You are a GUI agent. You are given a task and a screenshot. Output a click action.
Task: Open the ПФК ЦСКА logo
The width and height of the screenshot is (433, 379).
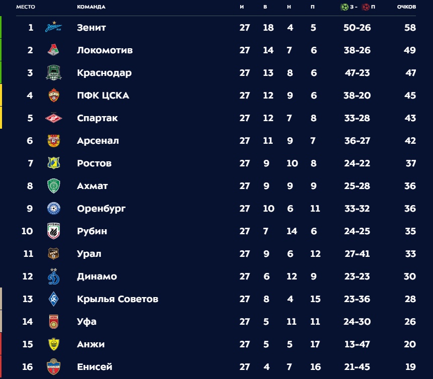coord(54,95)
